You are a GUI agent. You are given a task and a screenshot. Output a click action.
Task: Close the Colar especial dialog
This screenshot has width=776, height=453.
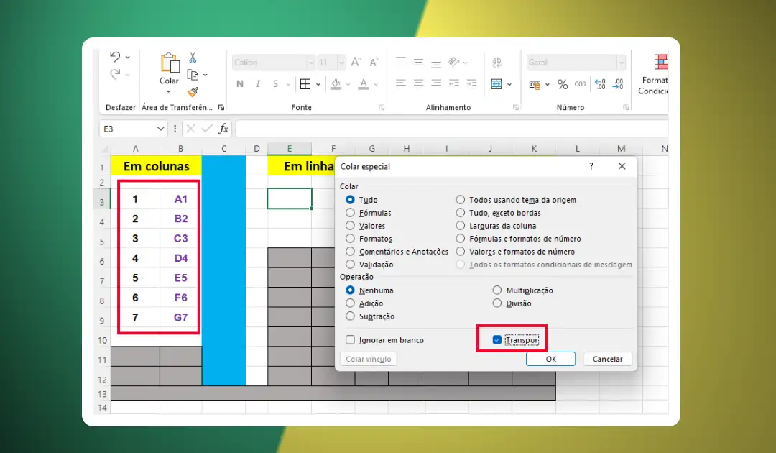pyautogui.click(x=622, y=166)
